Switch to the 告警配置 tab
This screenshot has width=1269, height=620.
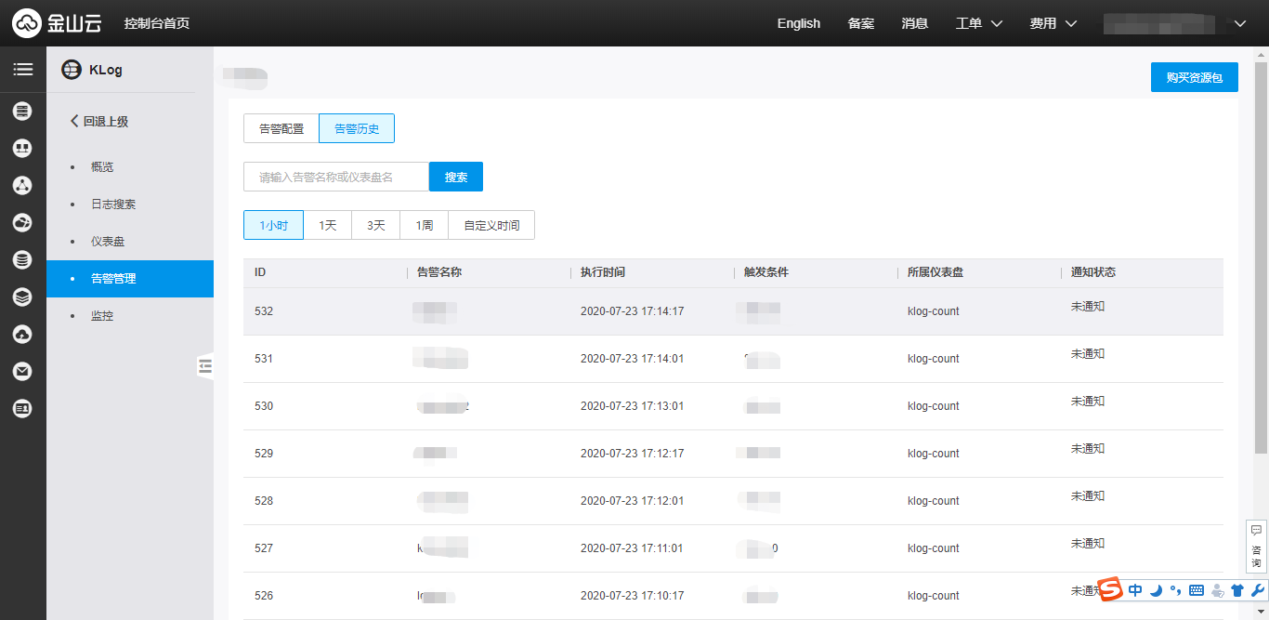point(281,128)
